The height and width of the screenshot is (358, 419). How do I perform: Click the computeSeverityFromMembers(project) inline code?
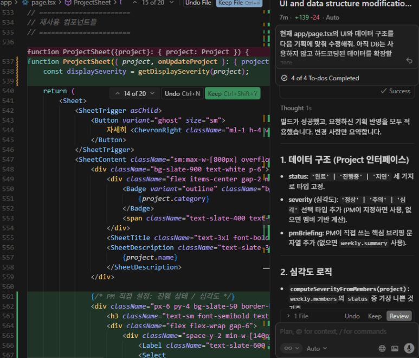(348, 289)
